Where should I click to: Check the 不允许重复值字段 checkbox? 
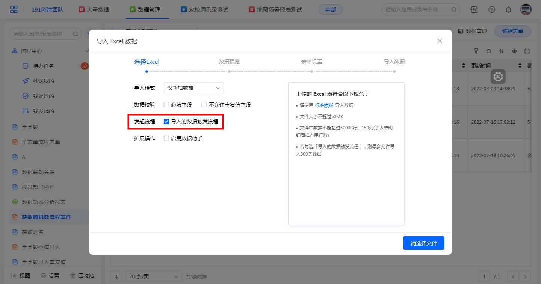coord(204,105)
